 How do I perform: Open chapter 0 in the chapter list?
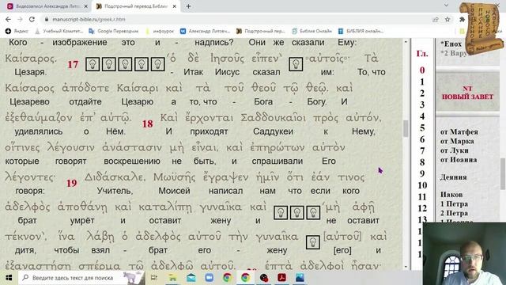(x=422, y=70)
